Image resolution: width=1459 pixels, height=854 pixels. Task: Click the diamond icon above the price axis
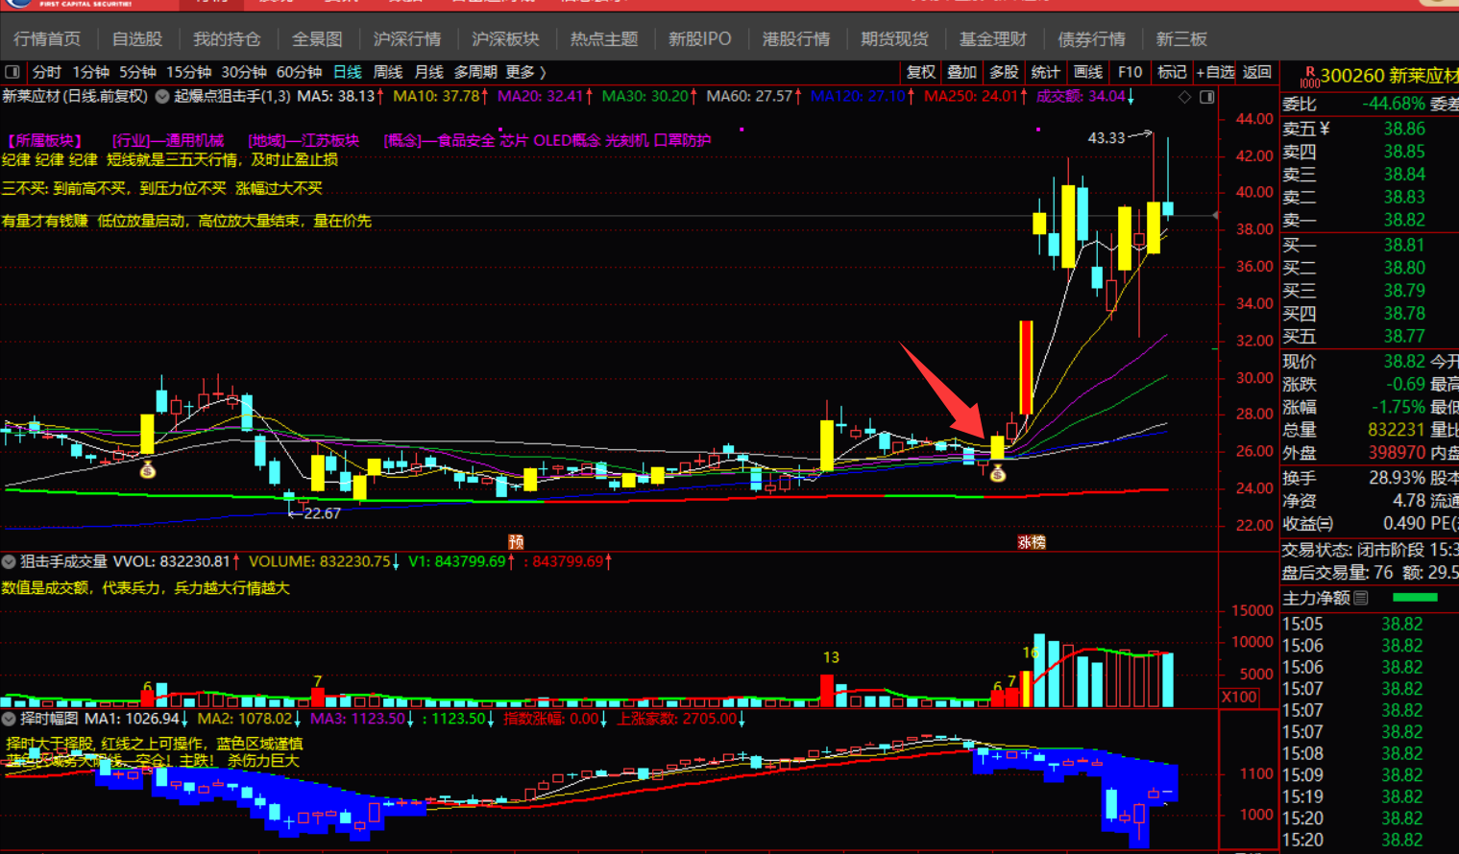pos(1184,97)
